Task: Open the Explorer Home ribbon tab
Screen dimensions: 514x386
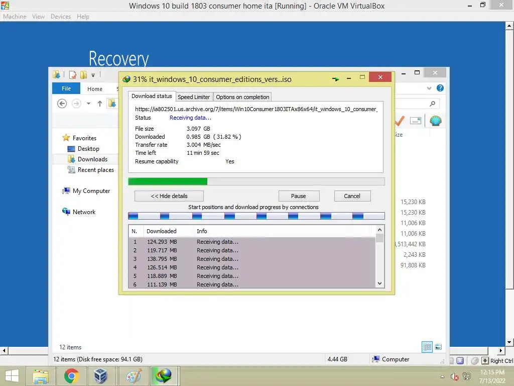Action: (x=95, y=88)
